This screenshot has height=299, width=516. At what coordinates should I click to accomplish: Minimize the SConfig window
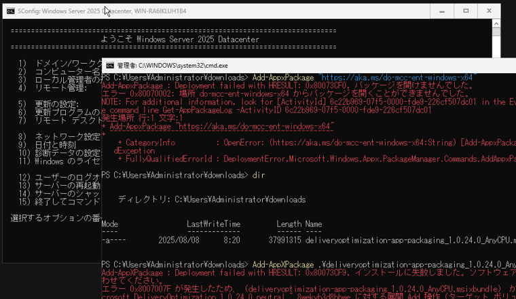(442, 11)
